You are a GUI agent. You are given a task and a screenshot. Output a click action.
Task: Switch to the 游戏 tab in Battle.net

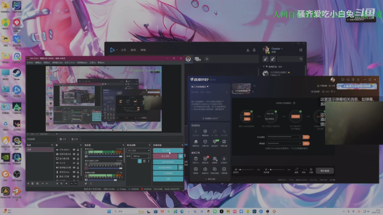click(x=133, y=50)
